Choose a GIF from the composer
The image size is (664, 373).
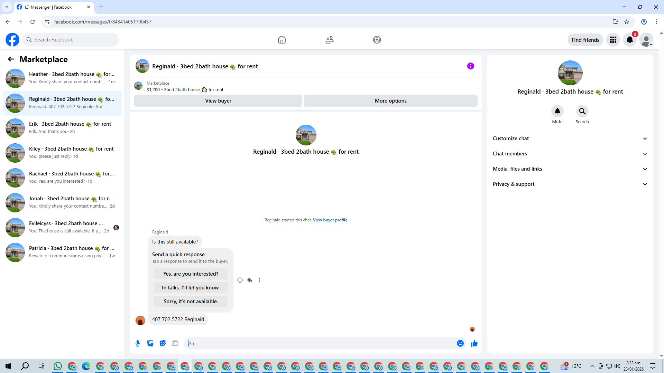(x=175, y=343)
